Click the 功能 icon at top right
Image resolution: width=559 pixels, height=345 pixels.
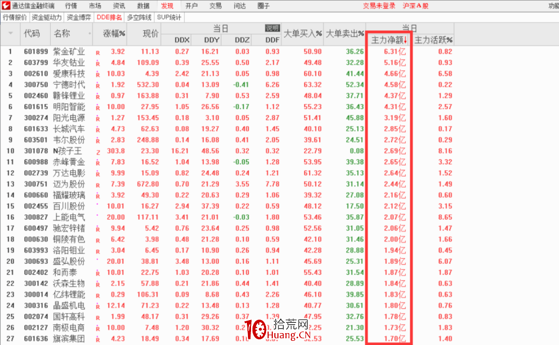554,6
